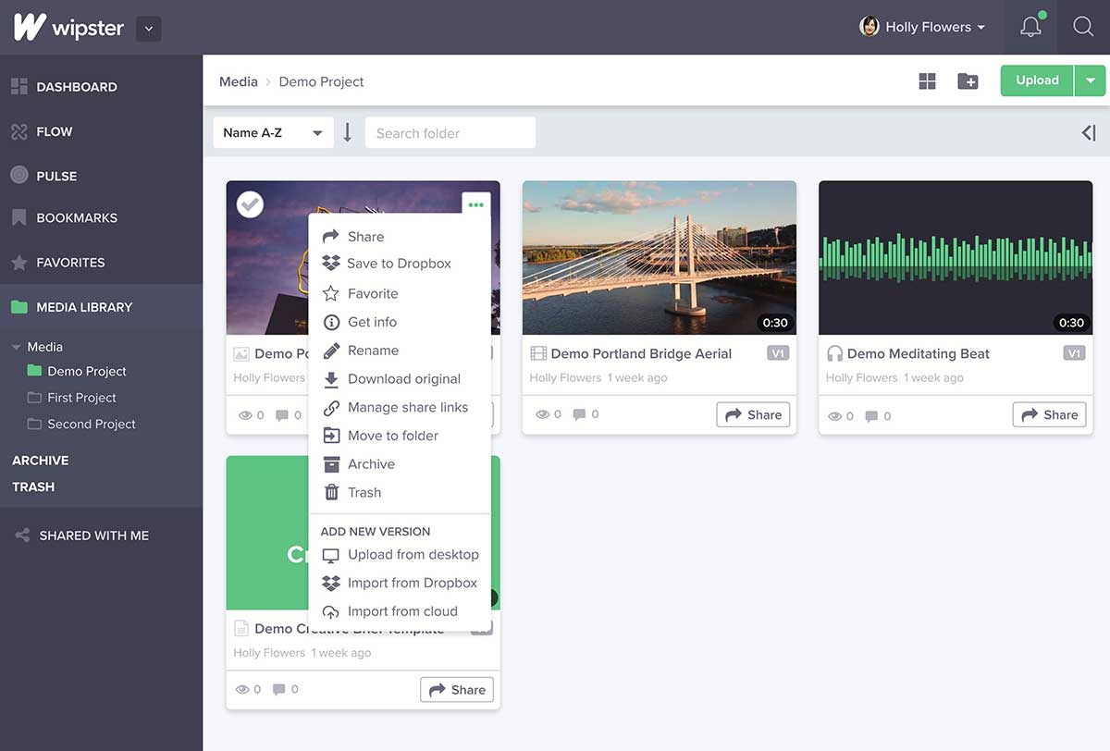Select Download original menu option
1110x751 pixels.
403,379
